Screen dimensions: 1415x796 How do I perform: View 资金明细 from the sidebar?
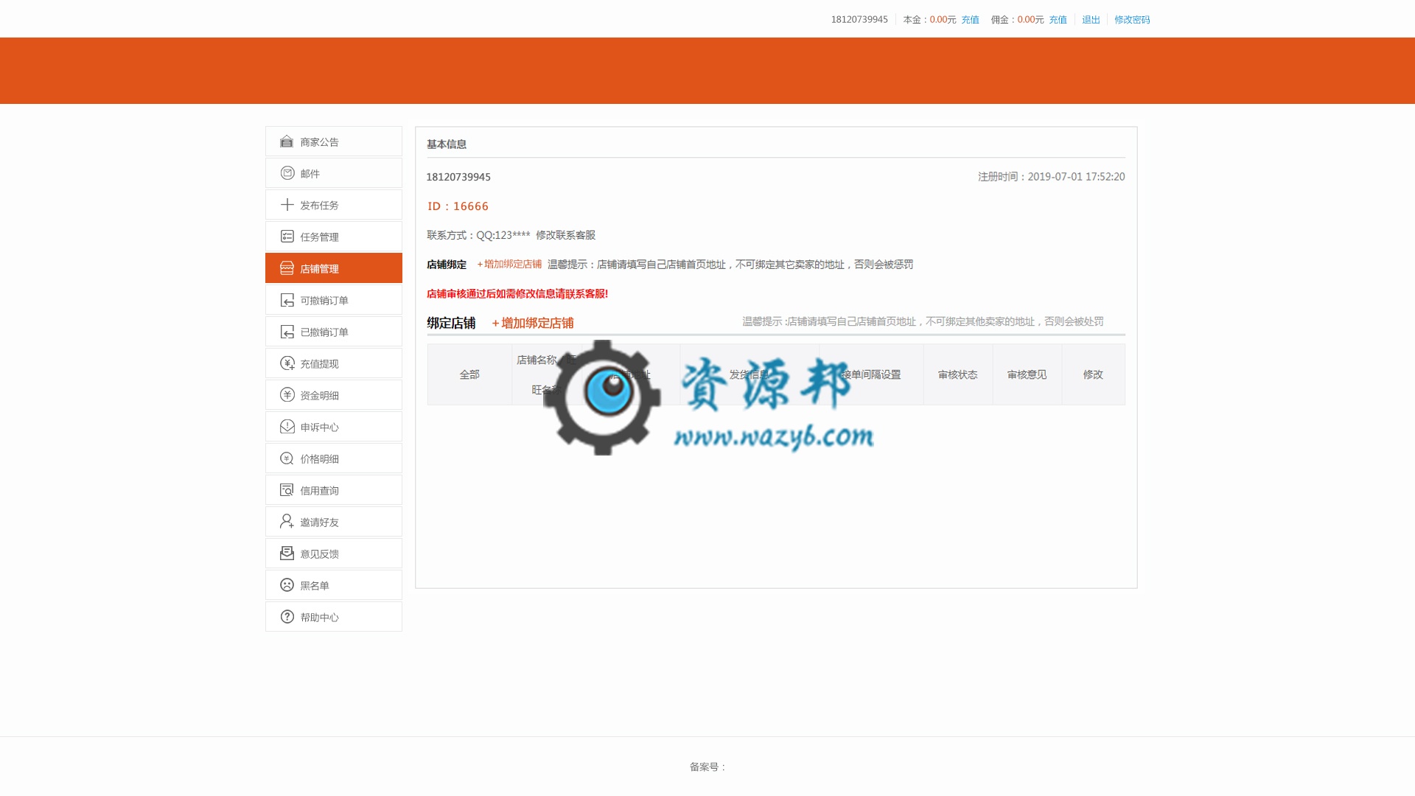tap(334, 395)
